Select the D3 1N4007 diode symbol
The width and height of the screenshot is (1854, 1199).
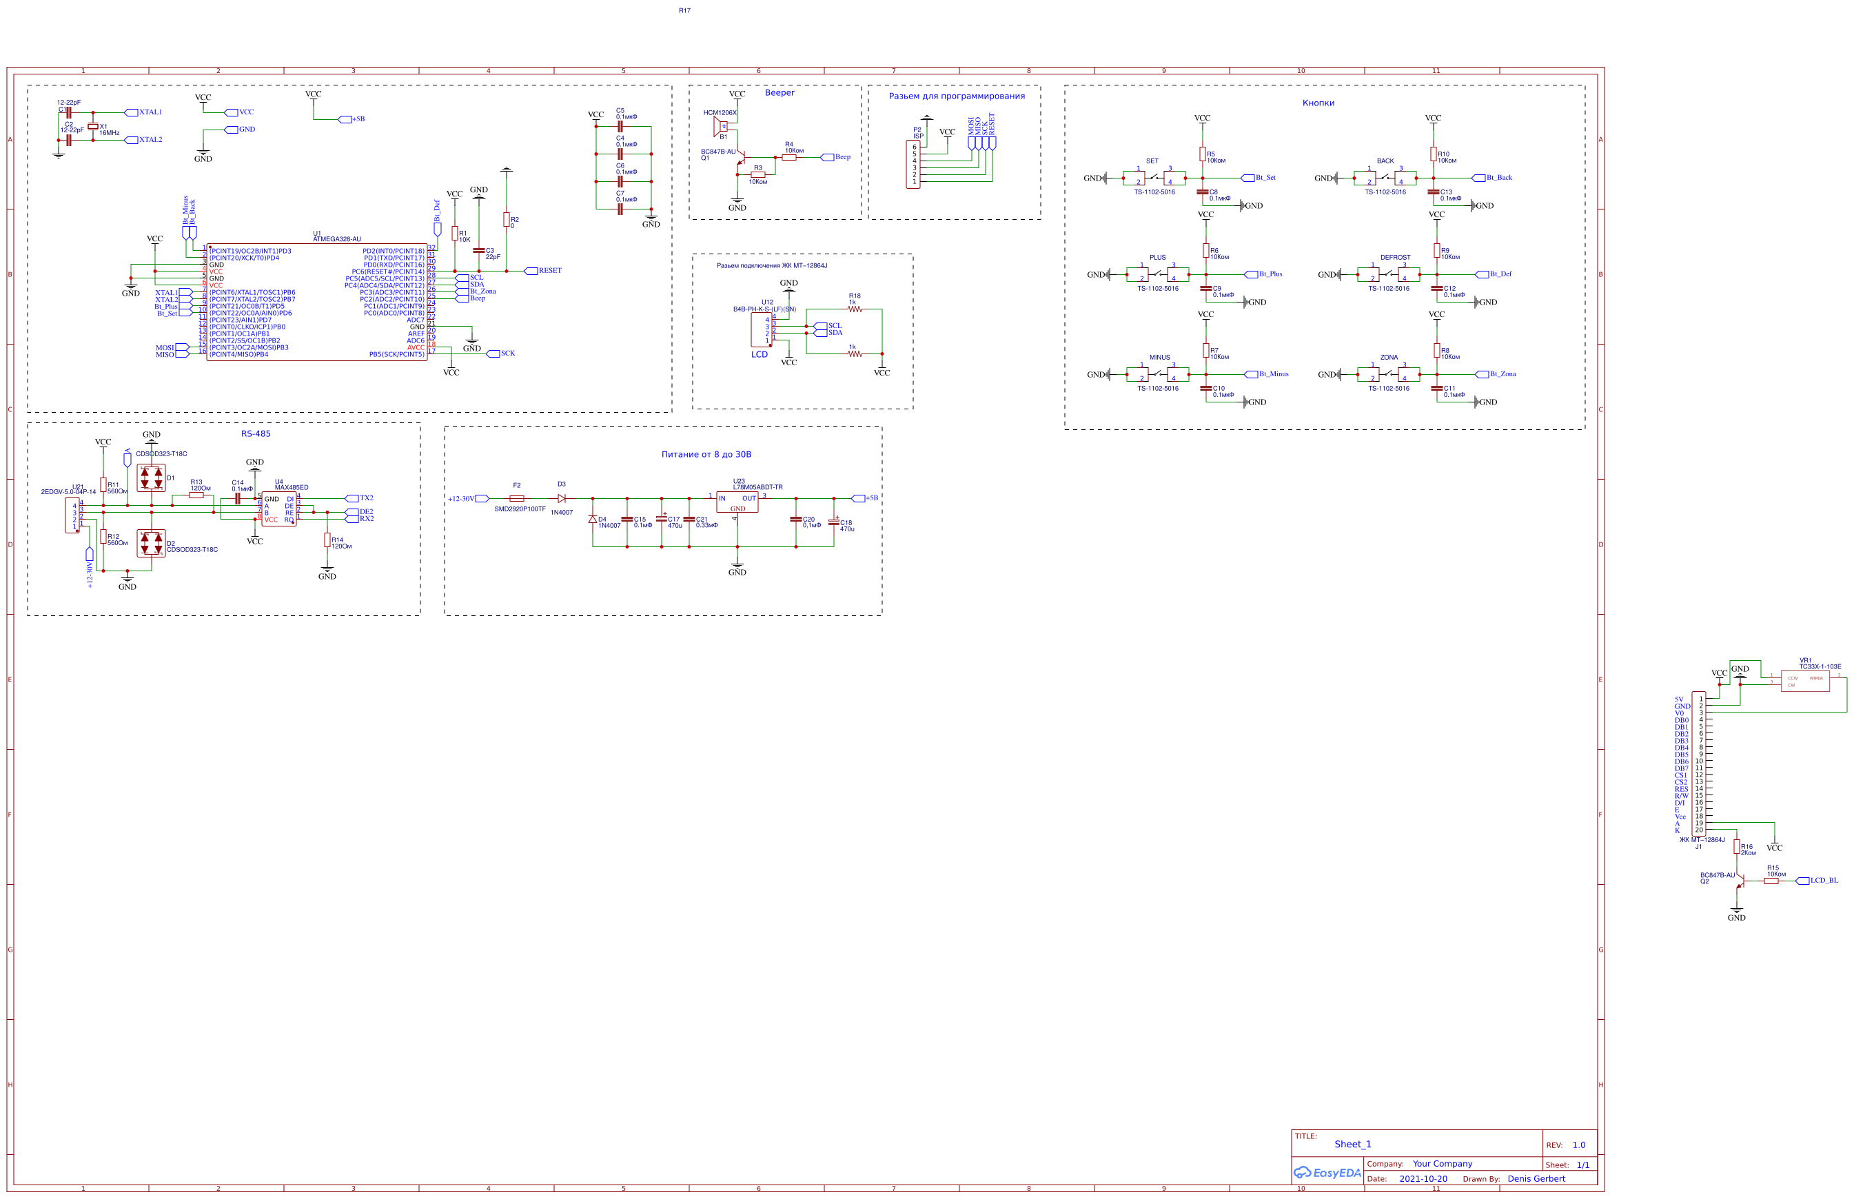point(562,498)
